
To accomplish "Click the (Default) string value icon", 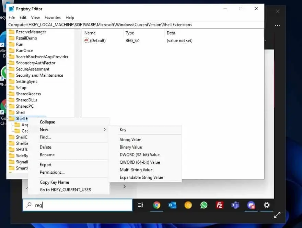I will [x=86, y=41].
